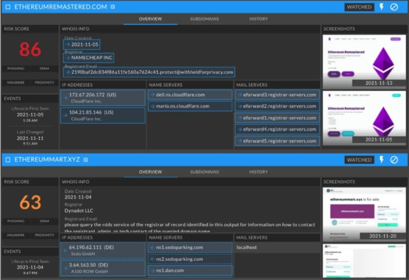Pivot on ns1.sedoparking.com name server

click(x=179, y=248)
